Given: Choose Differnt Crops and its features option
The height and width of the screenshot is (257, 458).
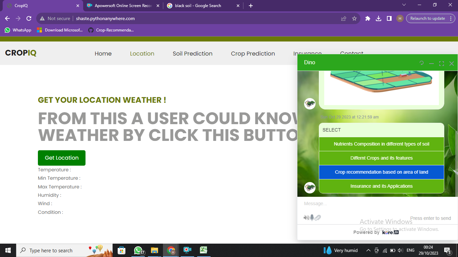Looking at the screenshot, I should pos(382,158).
